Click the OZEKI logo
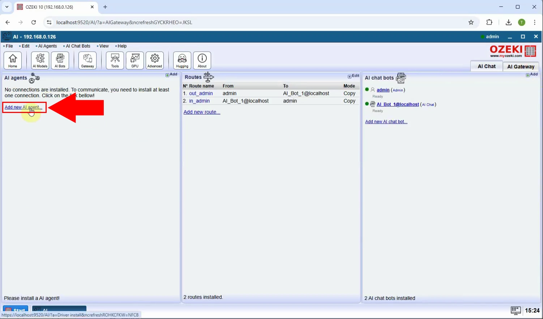This screenshot has width=543, height=319. (513, 51)
